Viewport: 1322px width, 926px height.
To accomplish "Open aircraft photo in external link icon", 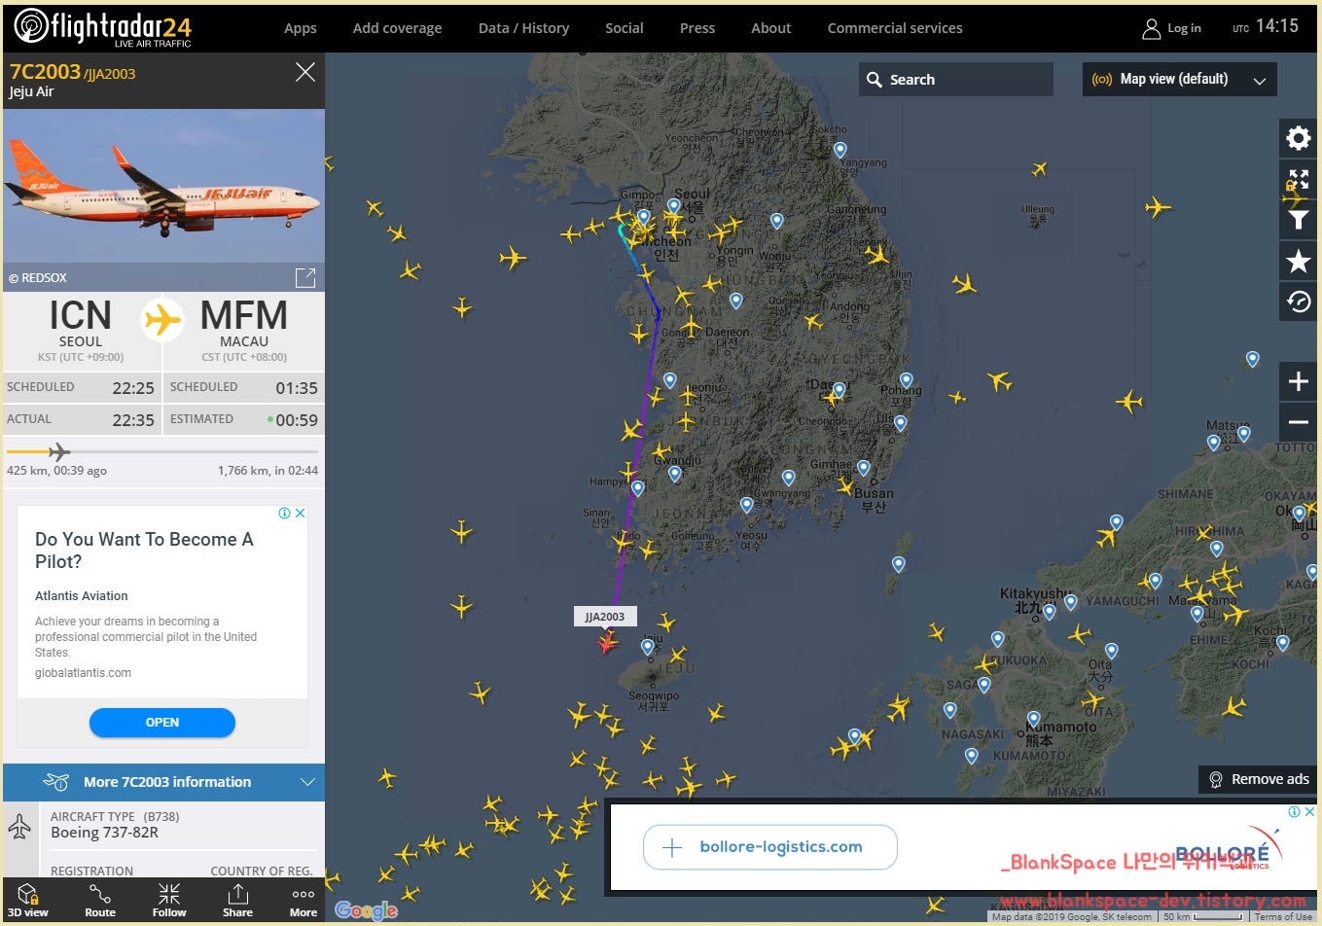I will (305, 277).
